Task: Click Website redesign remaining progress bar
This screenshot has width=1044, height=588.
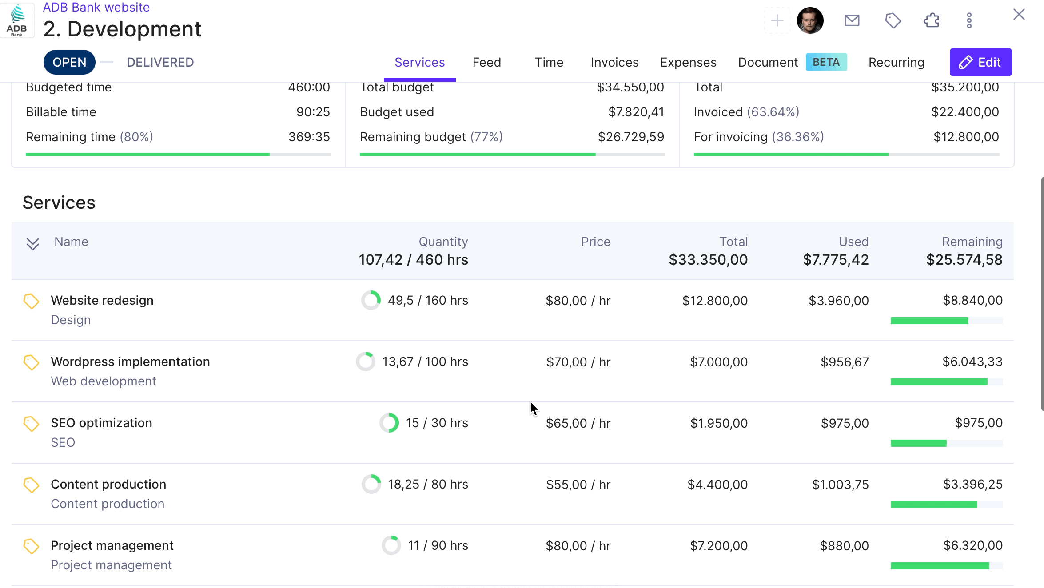Action: click(946, 321)
